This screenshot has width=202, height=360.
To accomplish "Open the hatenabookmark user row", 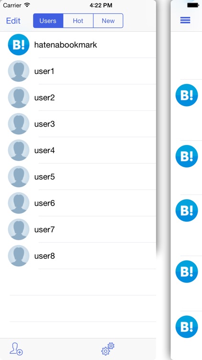I will point(78,45).
